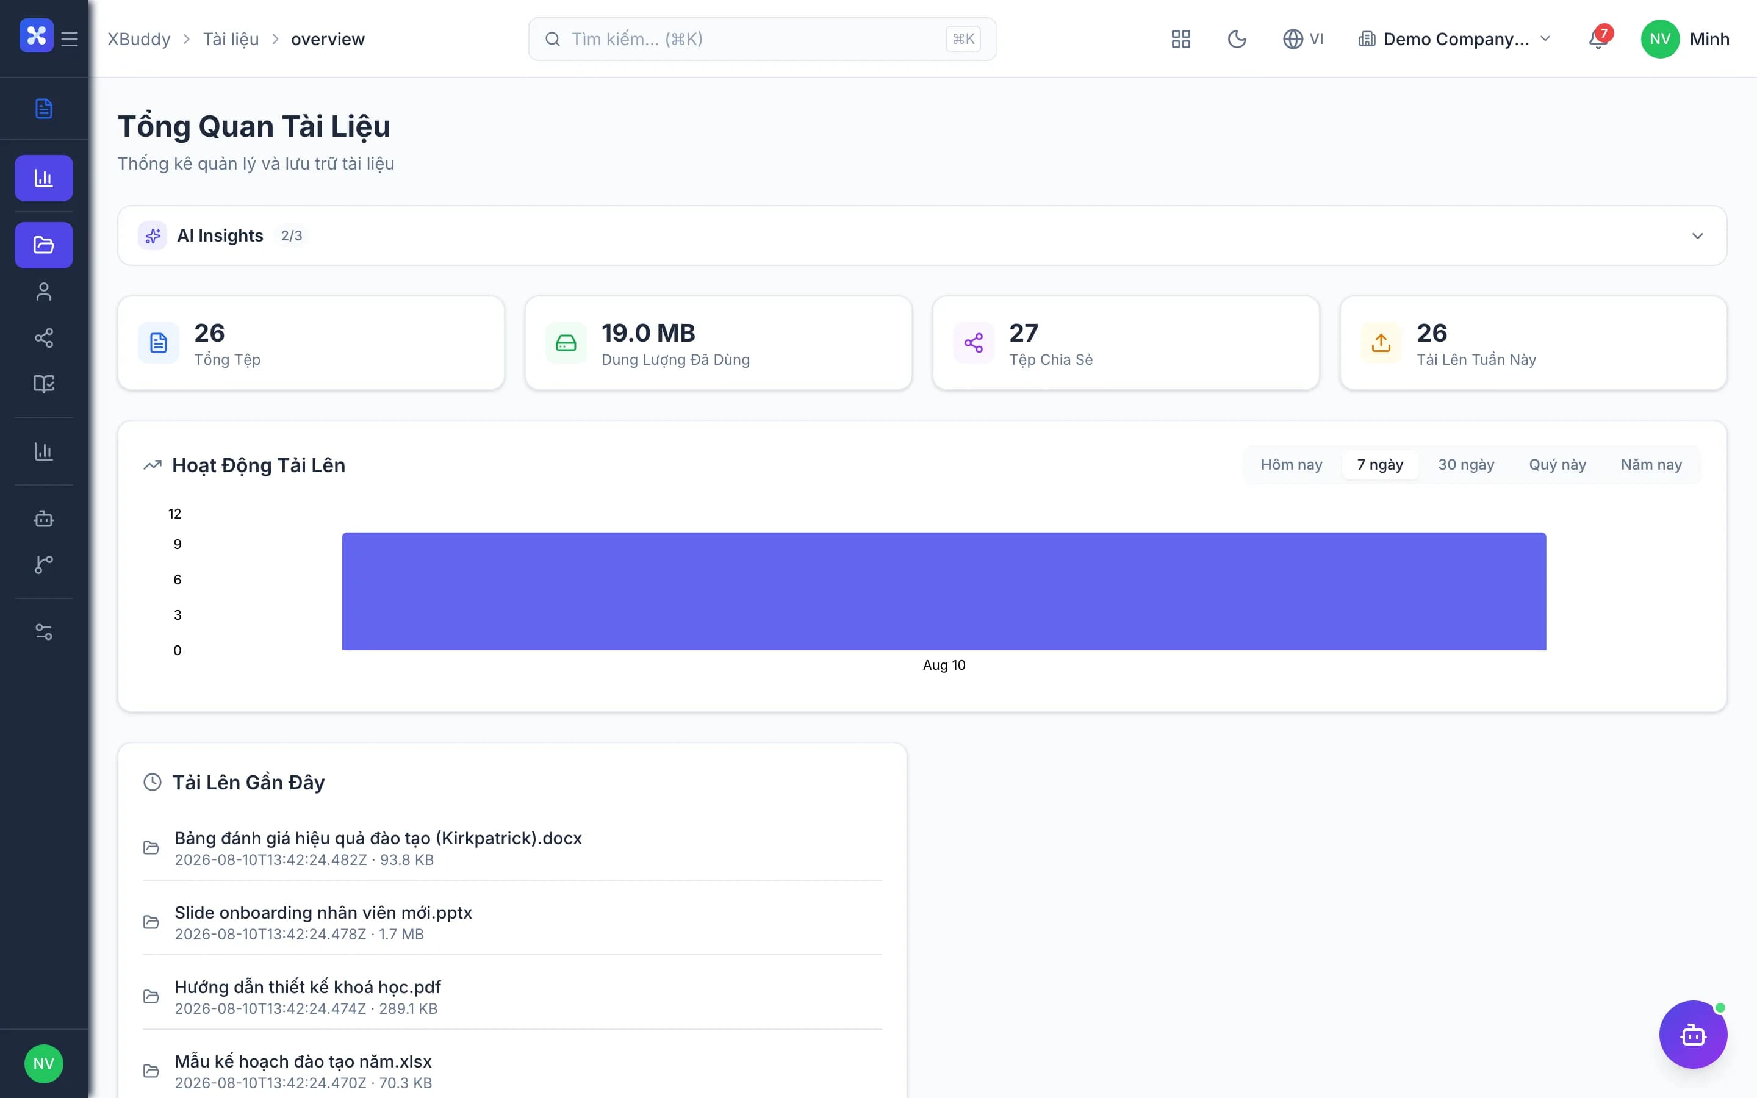Viewport: 1757px width, 1098px height.
Task: Select the Quý này tab
Action: tap(1558, 465)
